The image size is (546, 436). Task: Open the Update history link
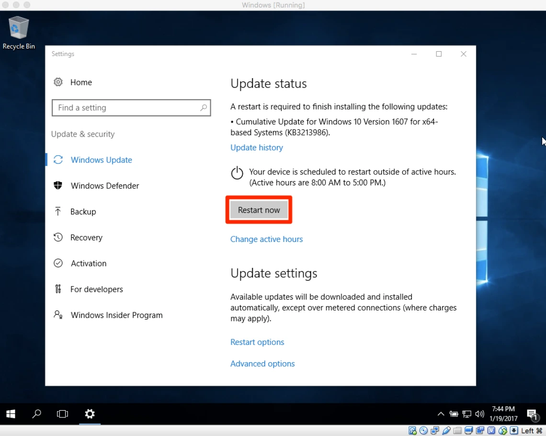pyautogui.click(x=257, y=148)
